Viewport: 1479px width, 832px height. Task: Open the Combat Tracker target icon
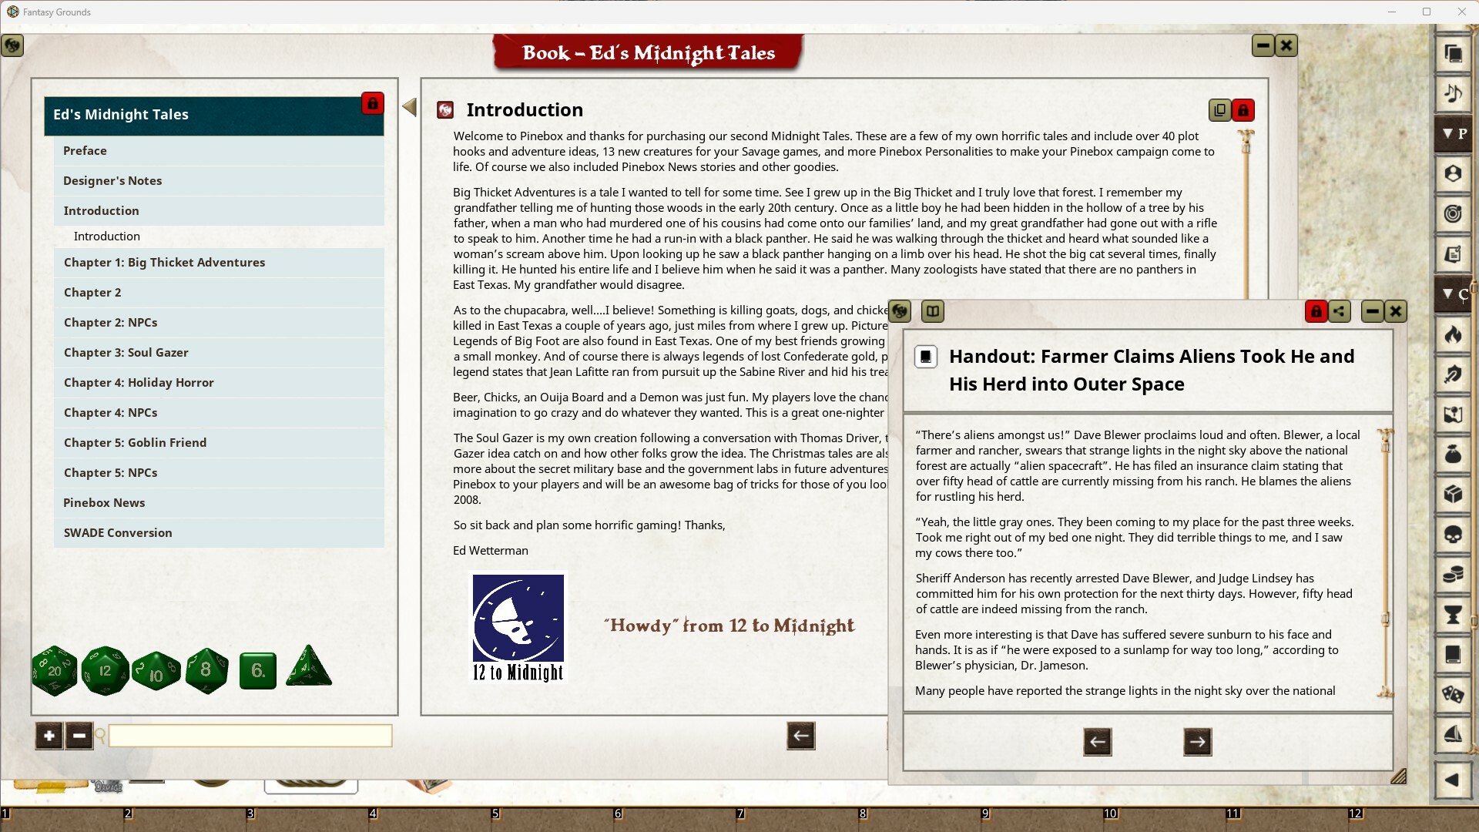(x=1452, y=213)
